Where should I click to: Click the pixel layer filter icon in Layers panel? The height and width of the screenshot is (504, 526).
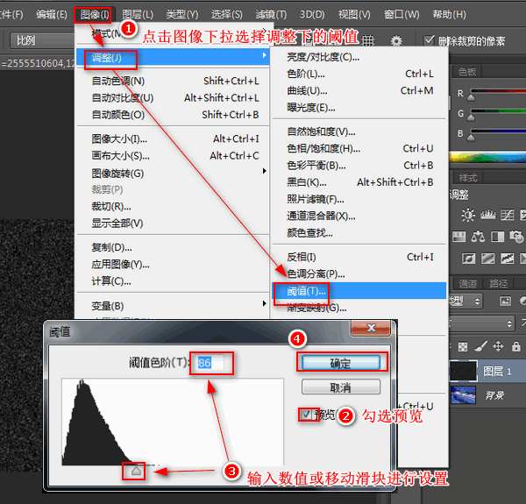click(x=505, y=301)
